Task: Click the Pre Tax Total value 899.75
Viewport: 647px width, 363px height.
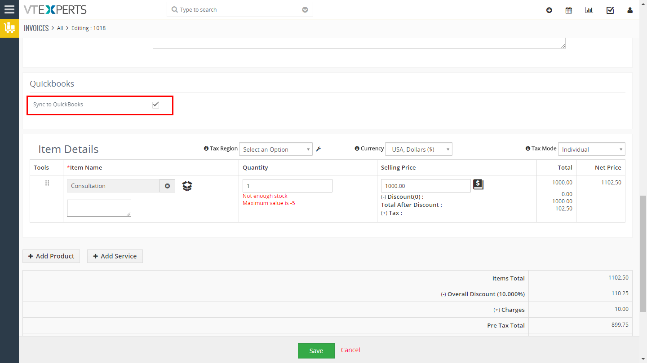Action: 620,324
